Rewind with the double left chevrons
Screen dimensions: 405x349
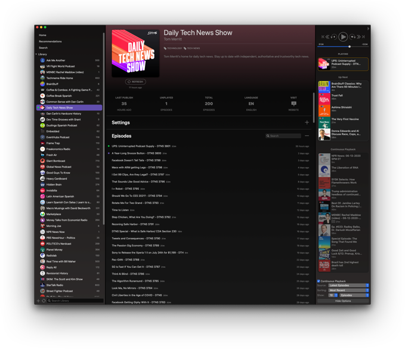[x=327, y=37]
